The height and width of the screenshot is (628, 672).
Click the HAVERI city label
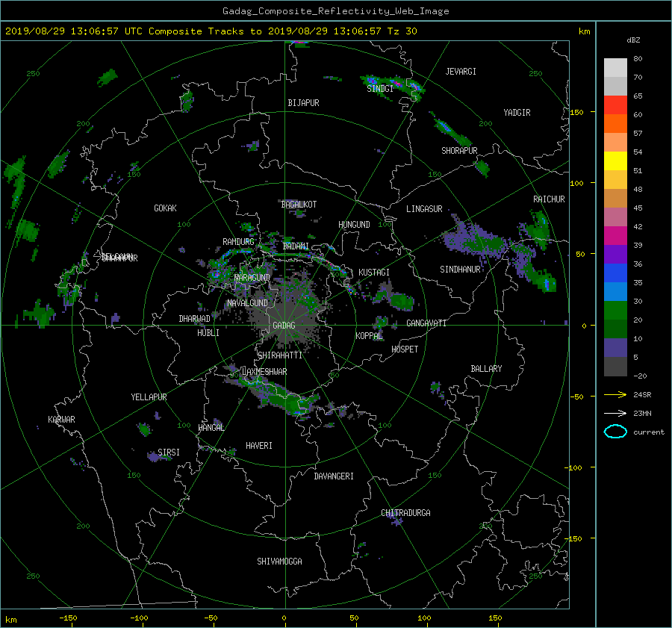pyautogui.click(x=259, y=446)
